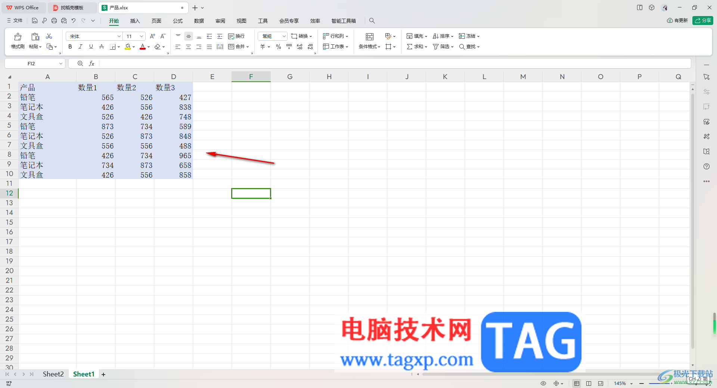The height and width of the screenshot is (388, 717).
Task: Toggle middle vertical alignment
Action: pyautogui.click(x=189, y=36)
